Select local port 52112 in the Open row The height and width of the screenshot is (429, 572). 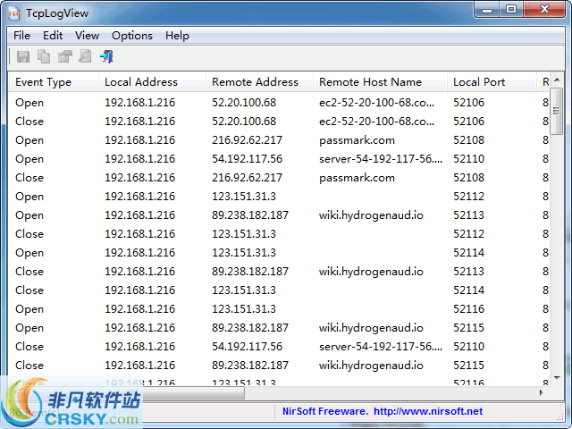coord(468,197)
